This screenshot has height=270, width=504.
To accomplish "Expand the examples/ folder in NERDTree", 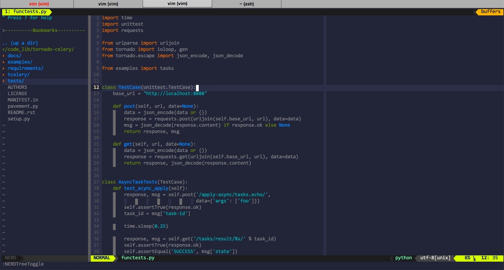I will 20,62.
